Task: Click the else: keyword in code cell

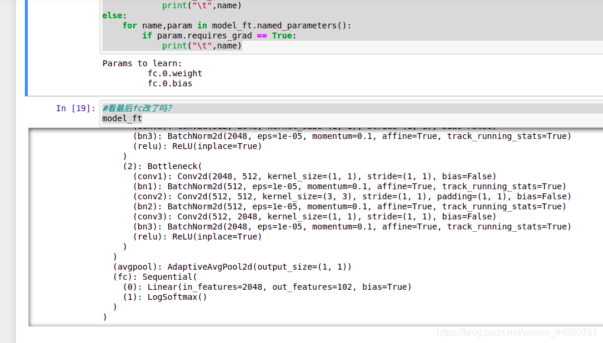Action: 114,15
